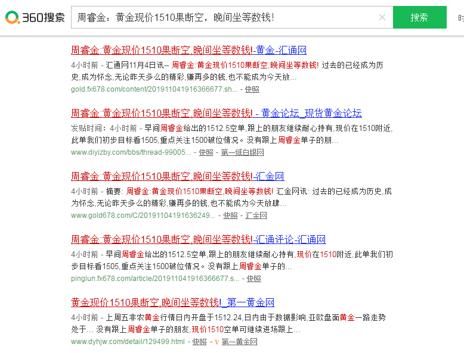Click snippet text starting 上周五非农黄金行情
This screenshot has width=464, height=353.
[228, 323]
